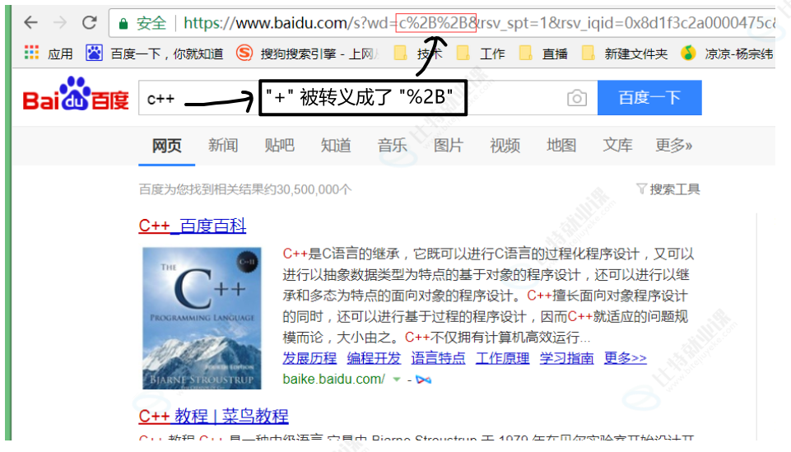The width and height of the screenshot is (791, 452).
Task: Go back with the browser back arrow
Action: pos(30,22)
